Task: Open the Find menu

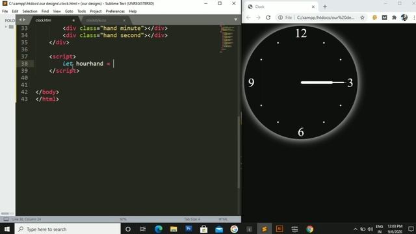Action: coord(45,12)
